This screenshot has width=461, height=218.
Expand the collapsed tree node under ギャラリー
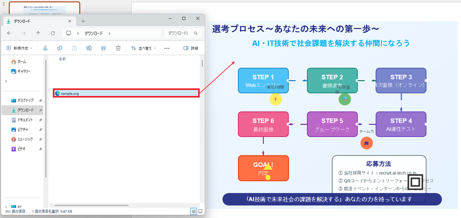(6, 81)
